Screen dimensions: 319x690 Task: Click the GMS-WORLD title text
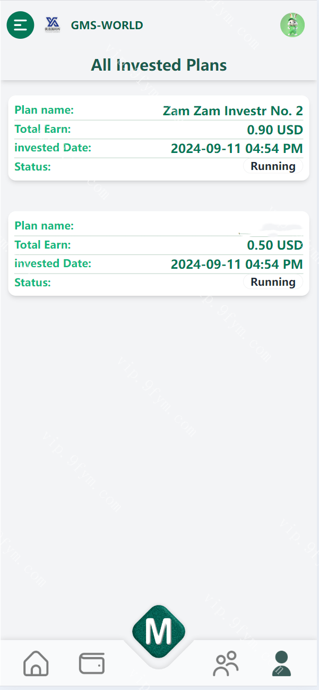(107, 25)
